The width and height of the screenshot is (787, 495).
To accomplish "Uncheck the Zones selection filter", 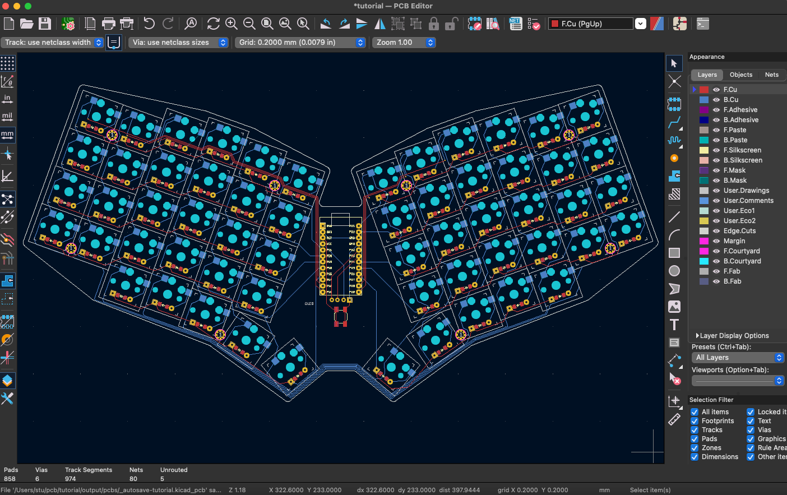I will tap(695, 448).
